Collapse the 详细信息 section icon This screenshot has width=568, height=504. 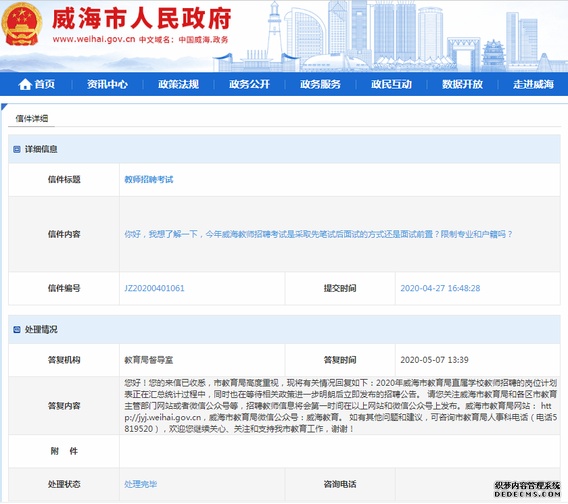17,149
